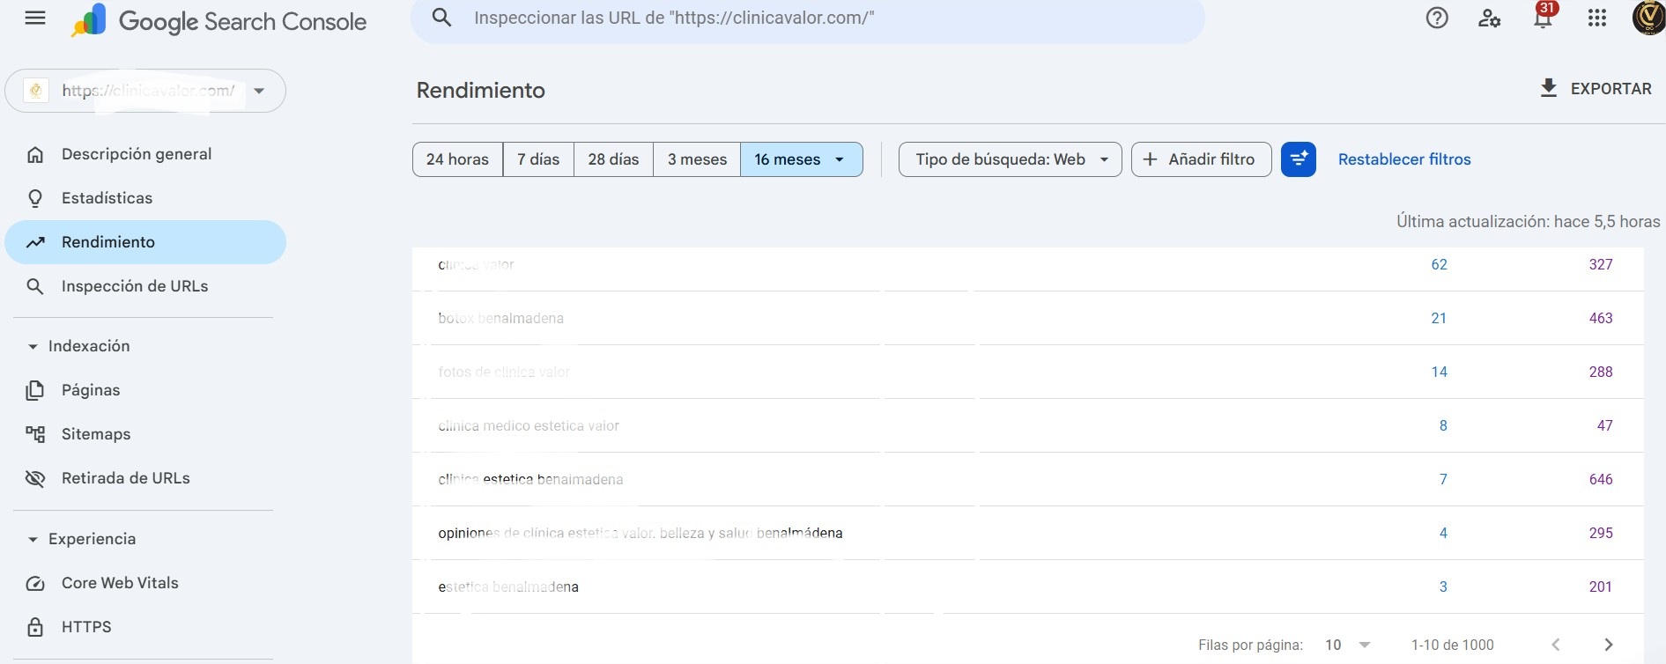Click query 'estetica benalmadena'

pos(508,587)
